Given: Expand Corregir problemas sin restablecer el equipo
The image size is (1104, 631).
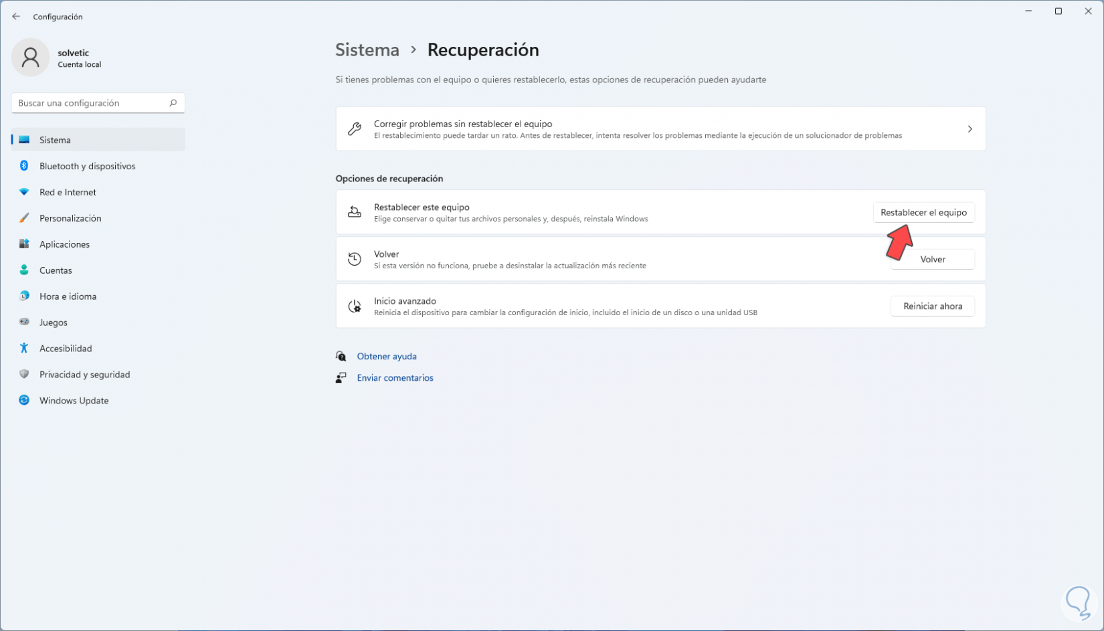Looking at the screenshot, I should point(970,129).
